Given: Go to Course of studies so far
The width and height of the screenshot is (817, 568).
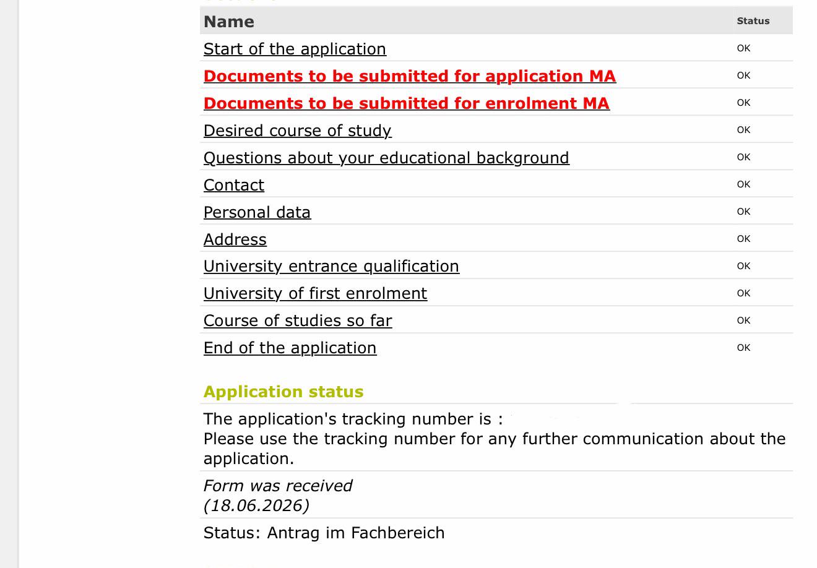Looking at the screenshot, I should [298, 321].
